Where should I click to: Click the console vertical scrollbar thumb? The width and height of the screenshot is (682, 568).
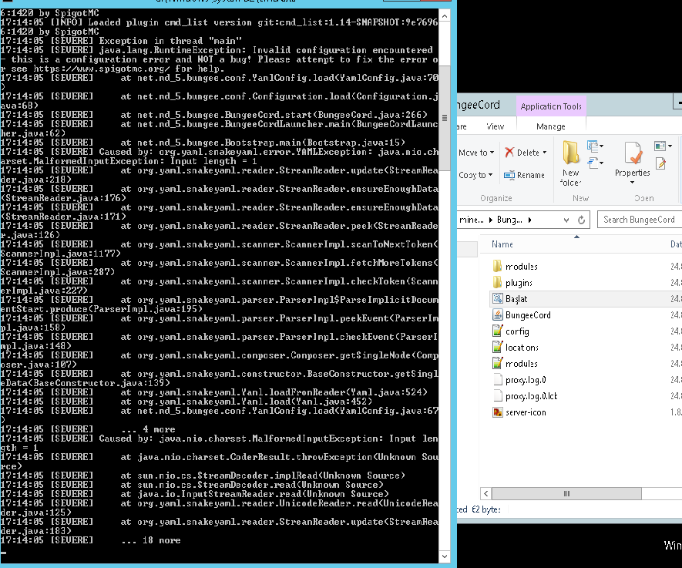(445, 118)
